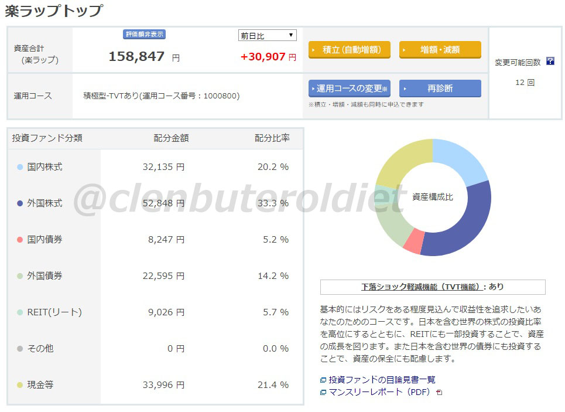The width and height of the screenshot is (565, 412).
Task: Open the 投資ファンドの目論見書一覧 link
Action: pos(382,380)
